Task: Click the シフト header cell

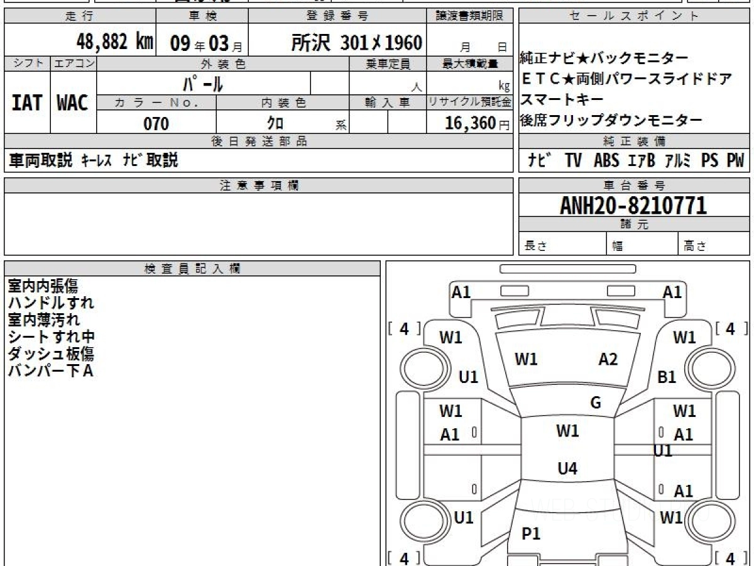Action: pyautogui.click(x=28, y=64)
